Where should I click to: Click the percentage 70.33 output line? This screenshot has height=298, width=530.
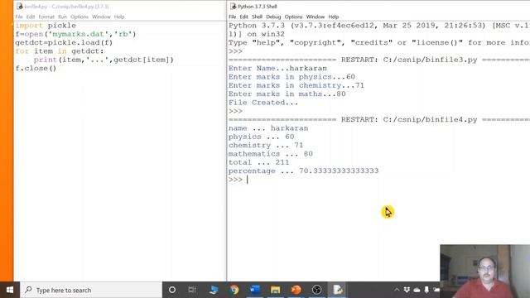tap(303, 171)
